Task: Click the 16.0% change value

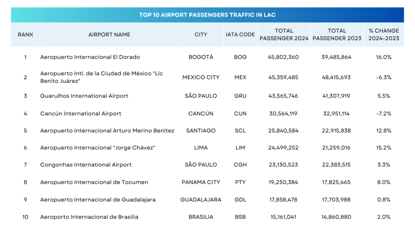Action: (x=383, y=57)
